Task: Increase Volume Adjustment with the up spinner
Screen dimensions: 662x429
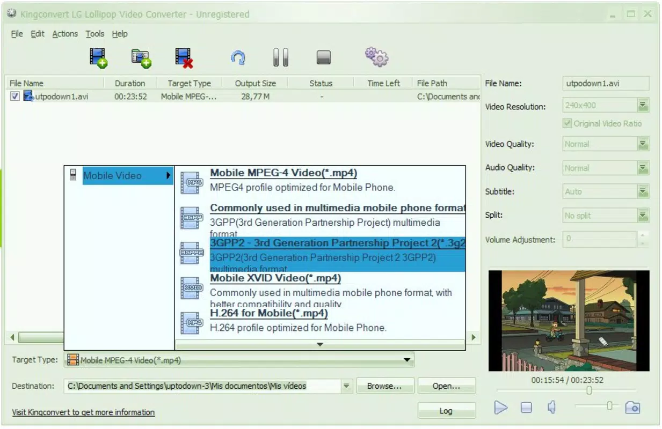Action: [x=644, y=235]
